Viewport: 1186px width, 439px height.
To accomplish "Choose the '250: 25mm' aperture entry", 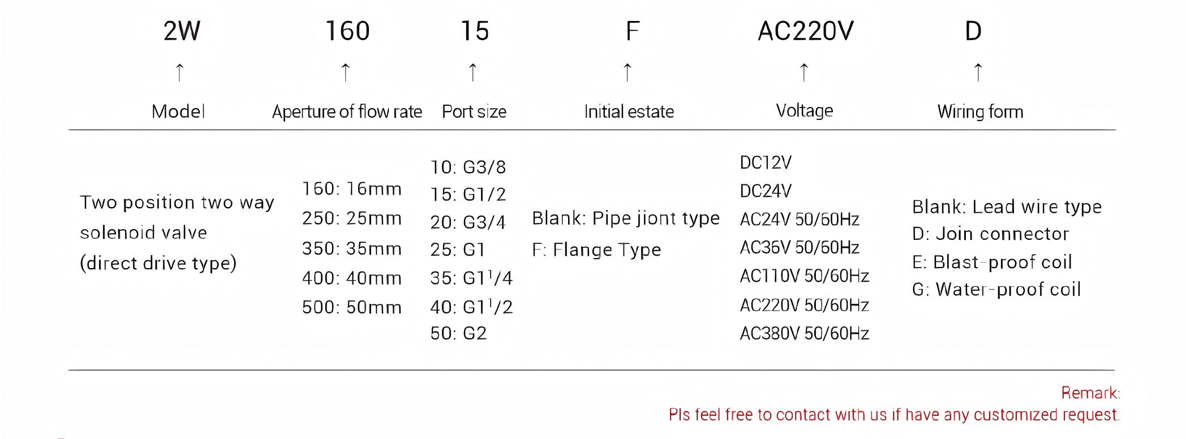I will [x=352, y=218].
